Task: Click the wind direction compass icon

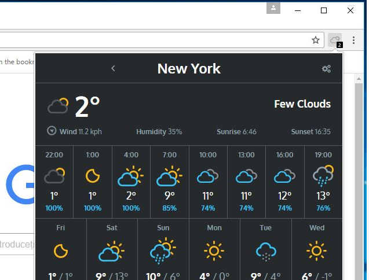Action: pos(52,131)
